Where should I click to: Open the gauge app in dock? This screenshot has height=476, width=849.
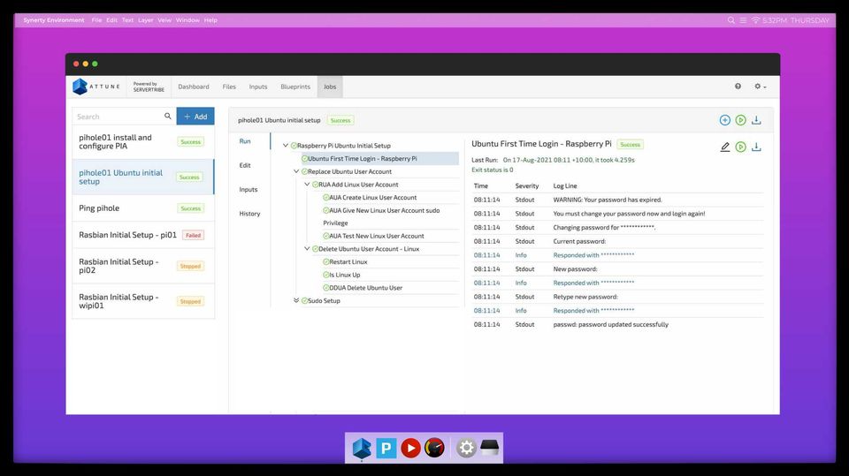coord(434,448)
